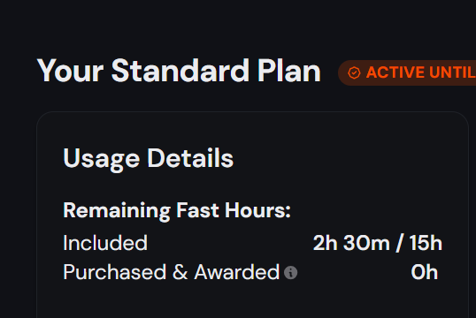Click the word Your in the heading
The height and width of the screenshot is (318, 476).
tap(70, 71)
